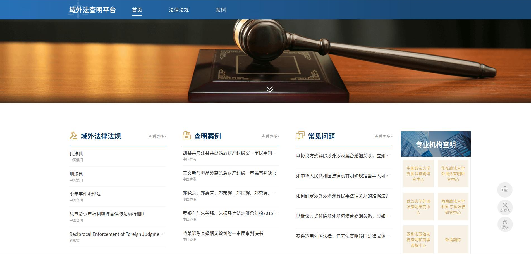Switch to the 案例 tab
This screenshot has width=531, height=254.
click(x=221, y=10)
